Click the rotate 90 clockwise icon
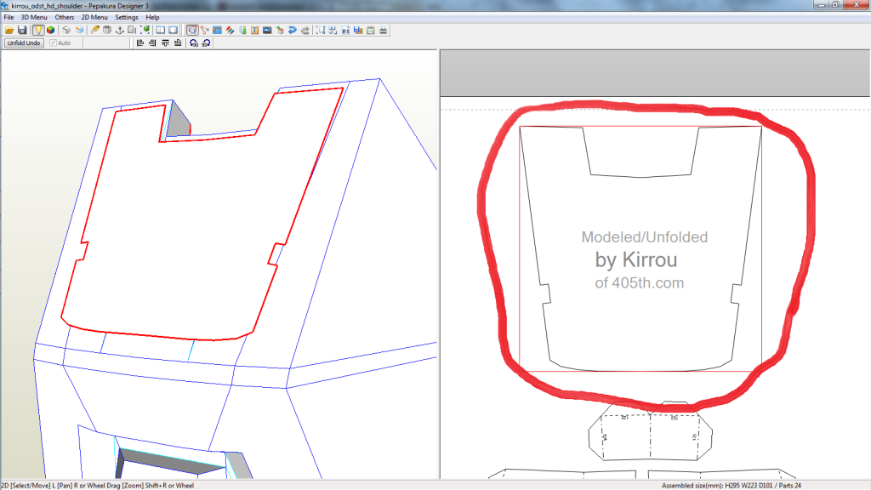 (206, 43)
